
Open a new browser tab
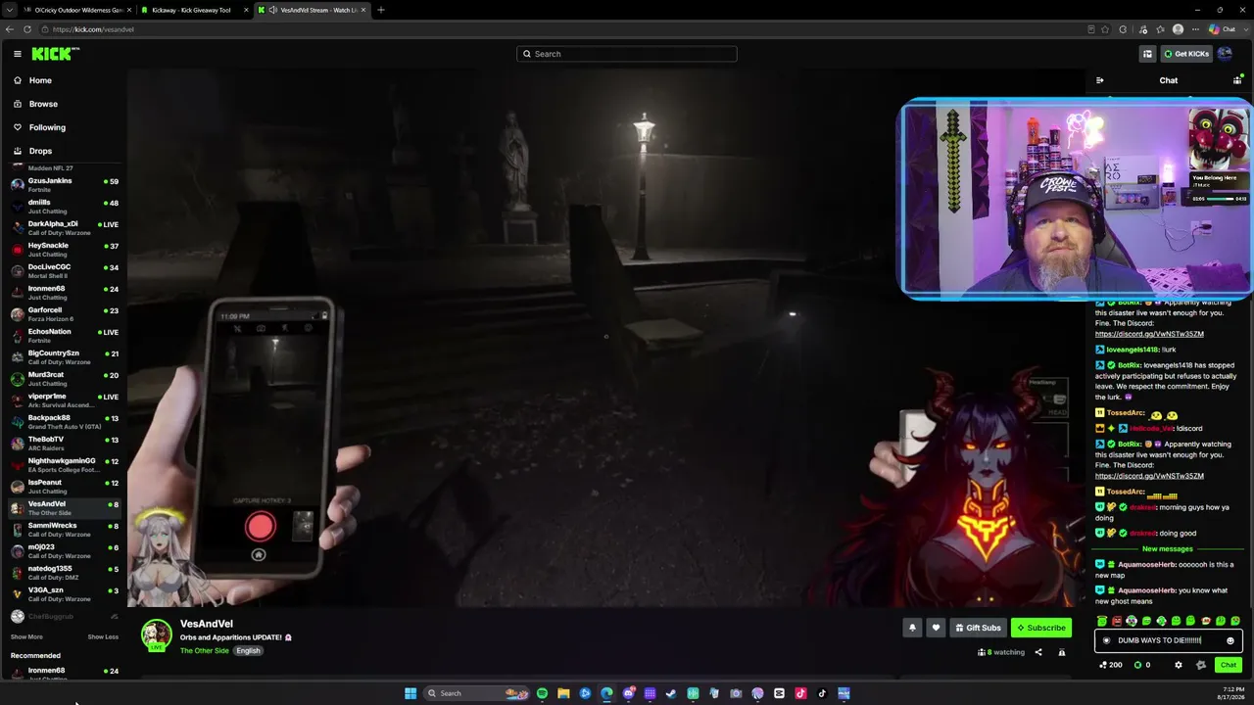coord(380,10)
